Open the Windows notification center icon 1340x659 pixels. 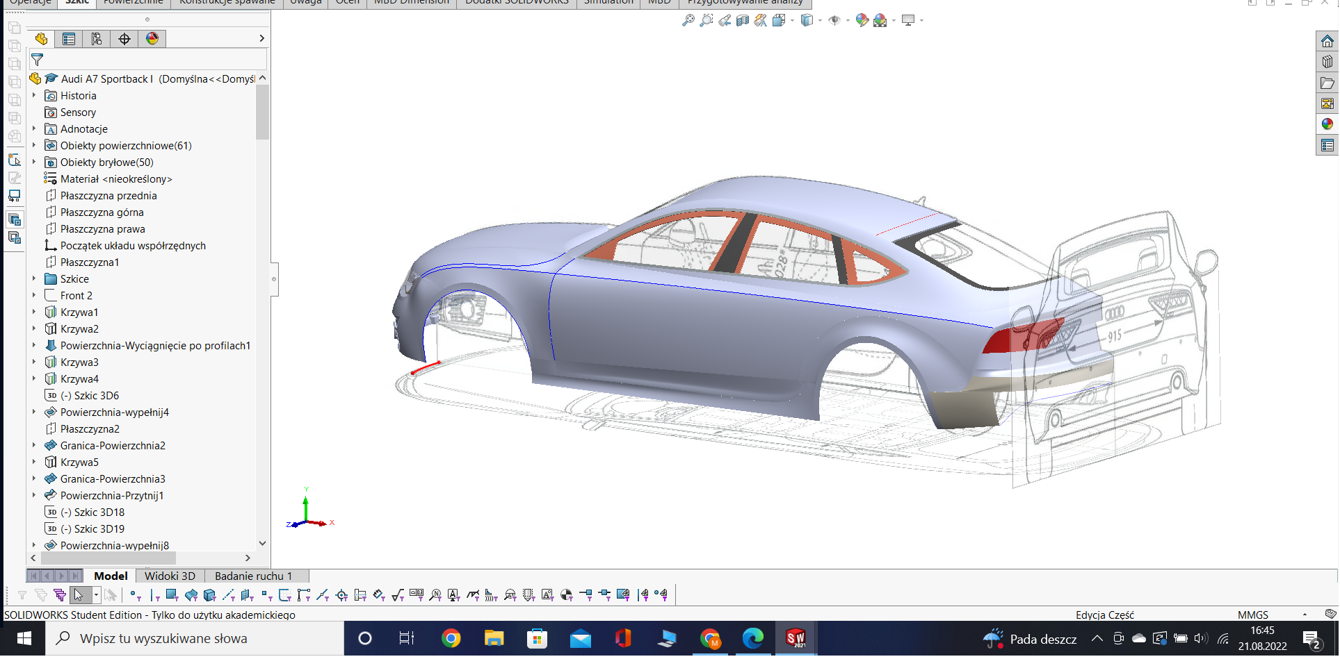[x=1313, y=639]
